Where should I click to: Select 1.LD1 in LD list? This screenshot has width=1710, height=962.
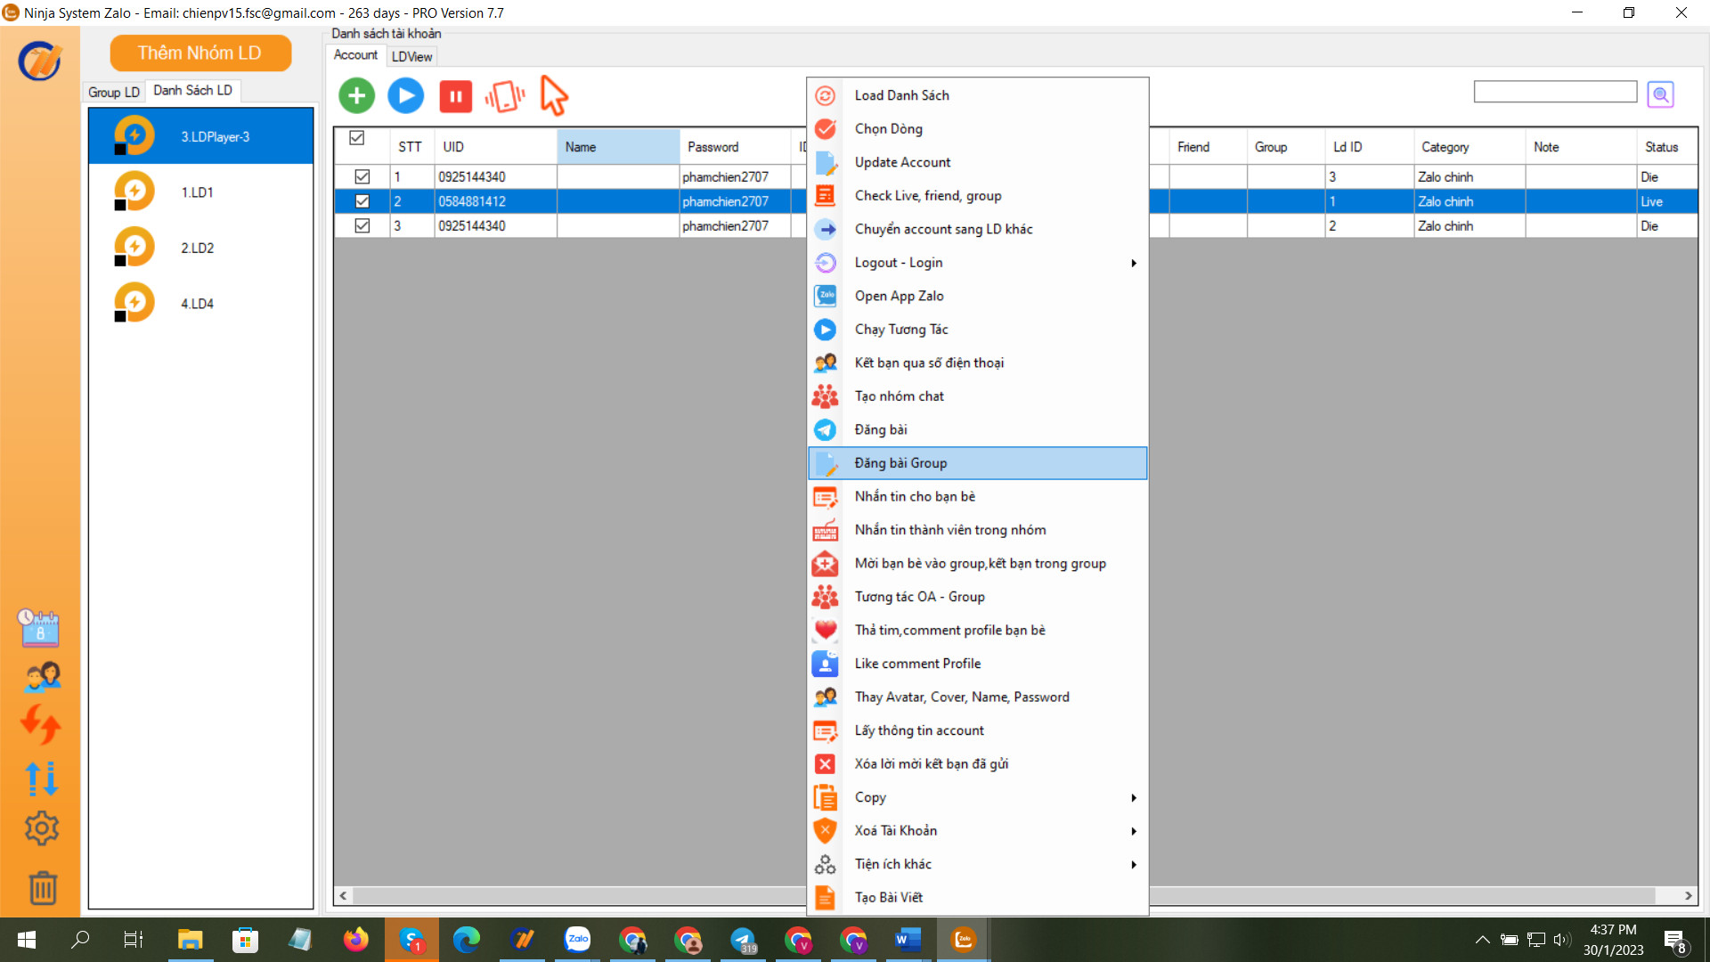(200, 192)
